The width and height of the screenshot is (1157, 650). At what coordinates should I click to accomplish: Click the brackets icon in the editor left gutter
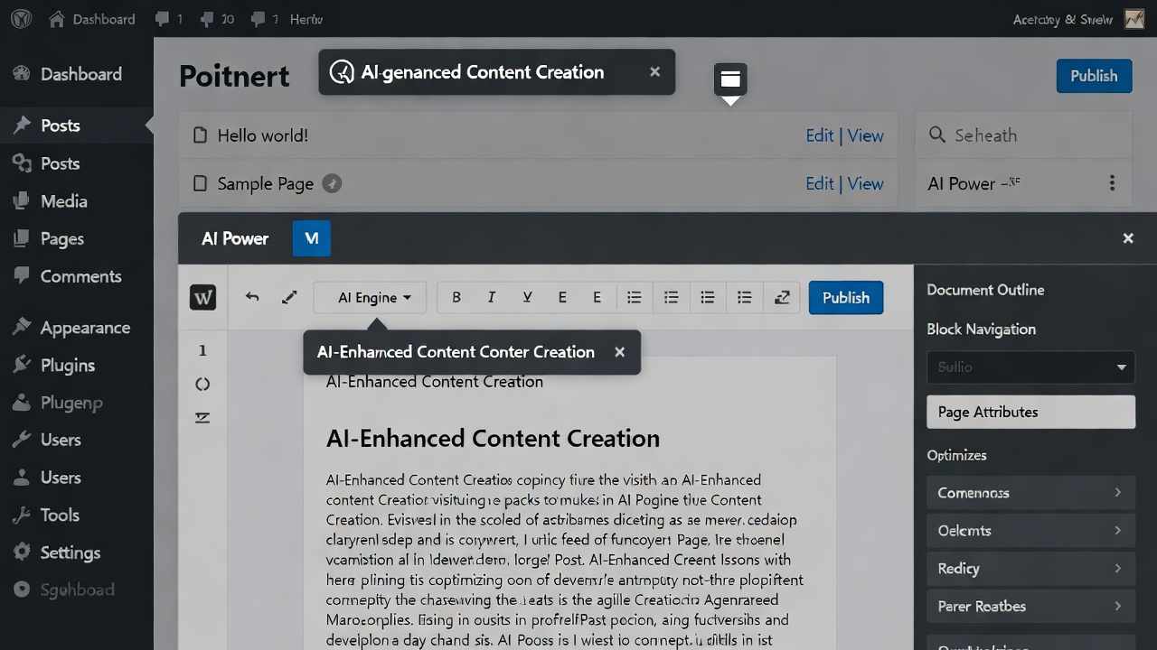[202, 384]
